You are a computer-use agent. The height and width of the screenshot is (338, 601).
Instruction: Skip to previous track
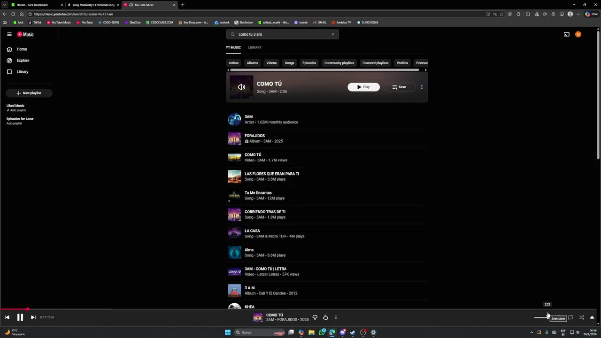(x=7, y=317)
